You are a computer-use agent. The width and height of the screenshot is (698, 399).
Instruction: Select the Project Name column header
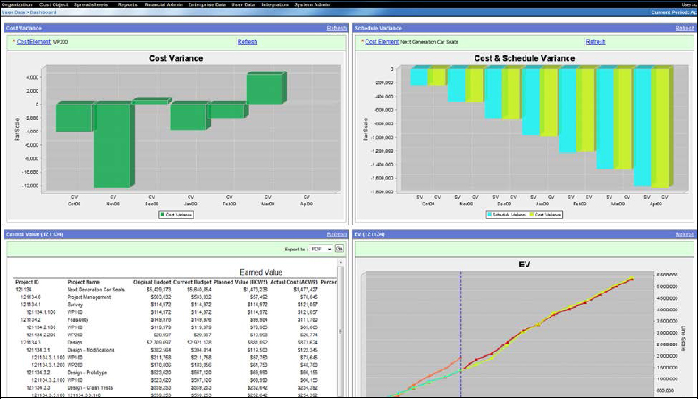(84, 282)
